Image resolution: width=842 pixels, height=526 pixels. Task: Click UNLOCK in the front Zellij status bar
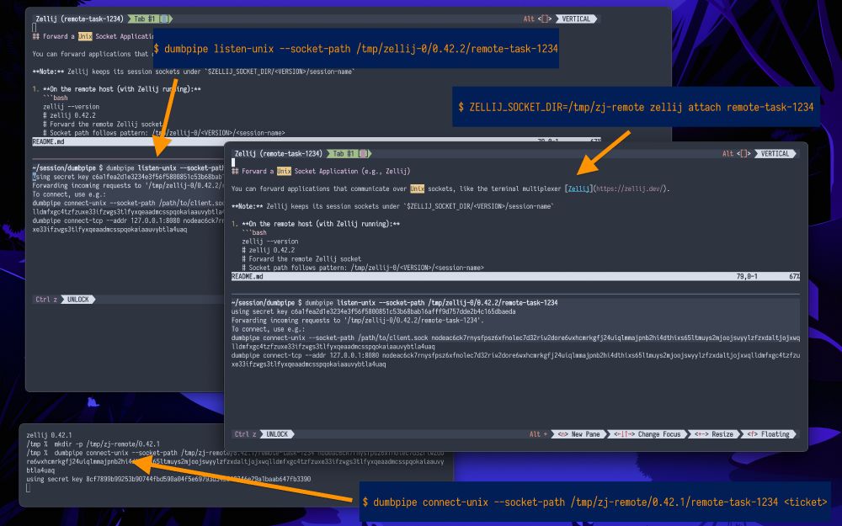[277, 434]
